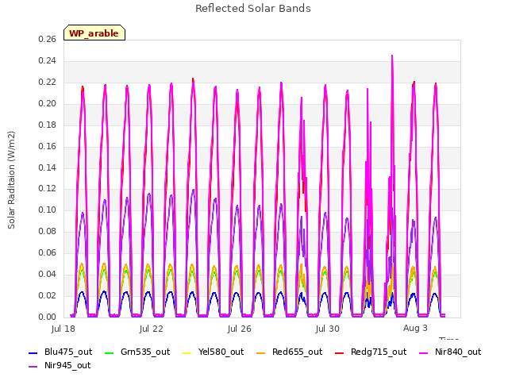Screen dimensions: 508x381
Task: Click the blue Blu475_out legend color marker
Action: (x=33, y=352)
